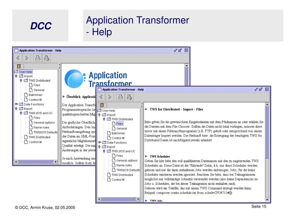Select highlighted User help root, rear window
Viewport: 293px width, 220px height.
[x=25, y=72]
